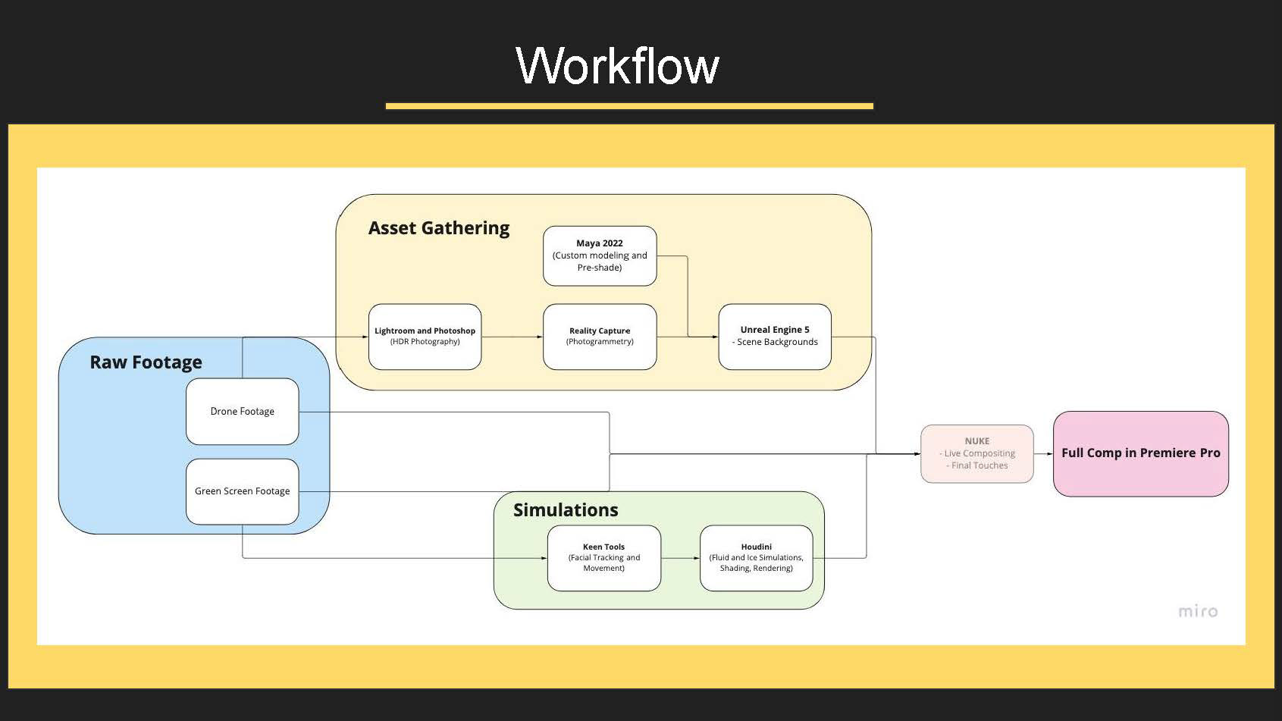Select the Lightroom and Photoshop node

point(425,337)
